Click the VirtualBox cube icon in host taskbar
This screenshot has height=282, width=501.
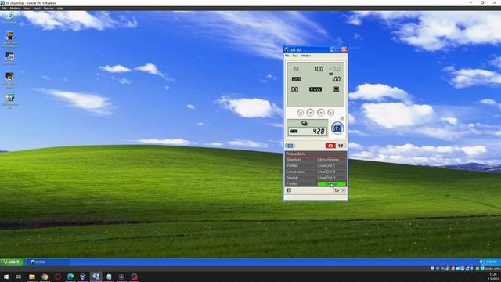83,277
